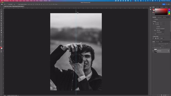Screen dimensions: 171x96
Task: Select the Gradient tool
Action: [x=1, y=29]
